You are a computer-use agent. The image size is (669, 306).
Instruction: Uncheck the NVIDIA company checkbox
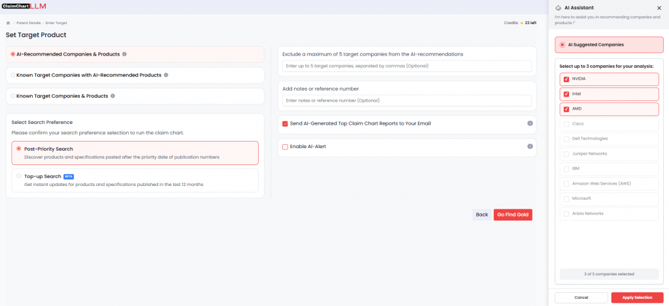coord(566,79)
